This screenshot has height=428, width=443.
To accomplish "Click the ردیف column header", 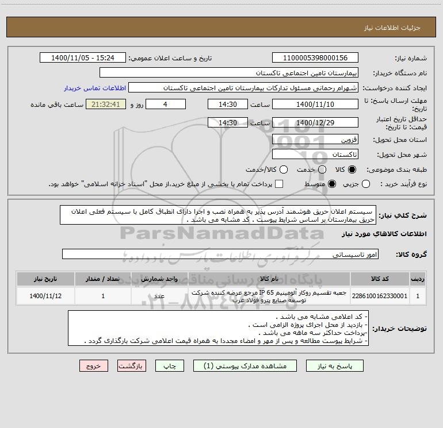I will (x=418, y=279).
